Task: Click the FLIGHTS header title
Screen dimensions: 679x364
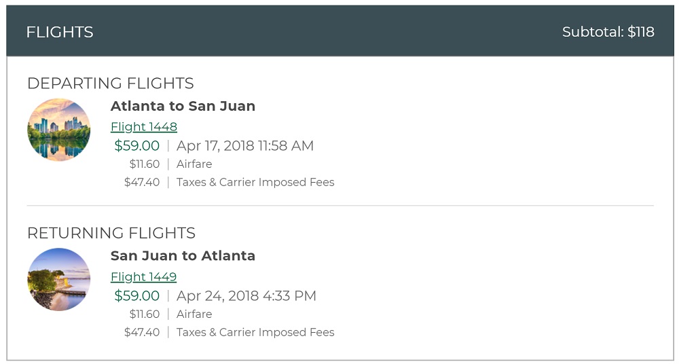Action: (60, 32)
